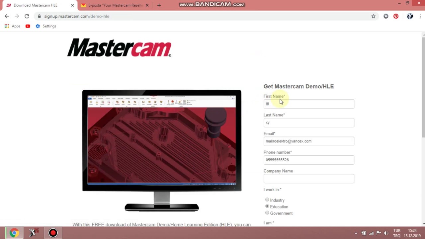Screen dimensions: 425x239
Task: Click the round grey extension icon
Action: tap(386, 16)
